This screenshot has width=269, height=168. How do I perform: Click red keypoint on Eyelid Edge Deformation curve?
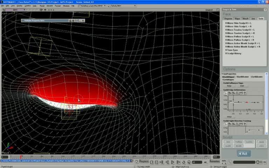click(247, 102)
